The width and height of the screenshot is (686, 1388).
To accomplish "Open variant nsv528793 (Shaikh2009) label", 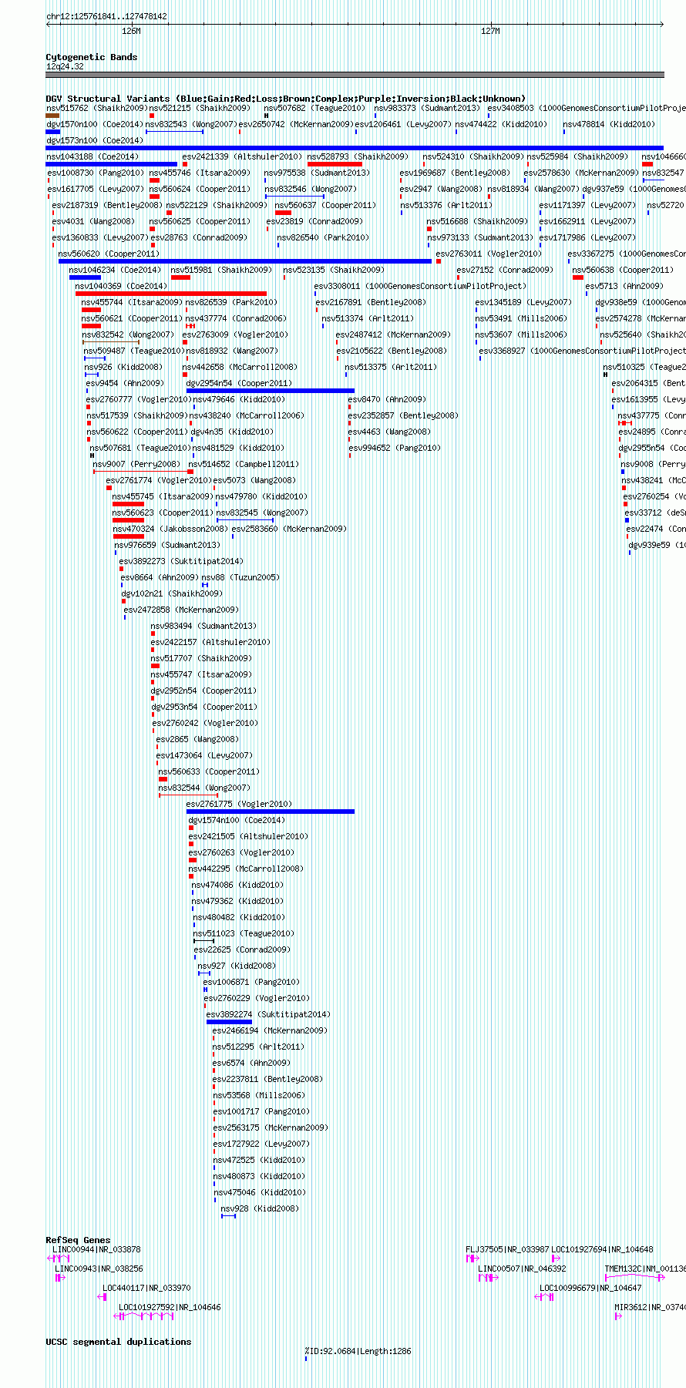I will pos(358,156).
